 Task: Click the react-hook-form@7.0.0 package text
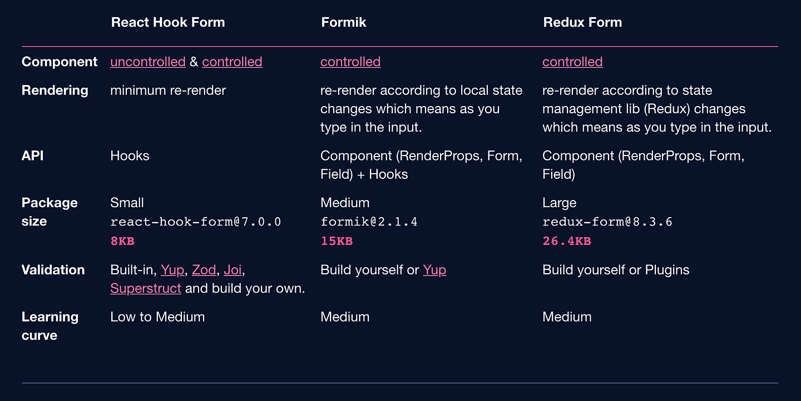click(196, 222)
